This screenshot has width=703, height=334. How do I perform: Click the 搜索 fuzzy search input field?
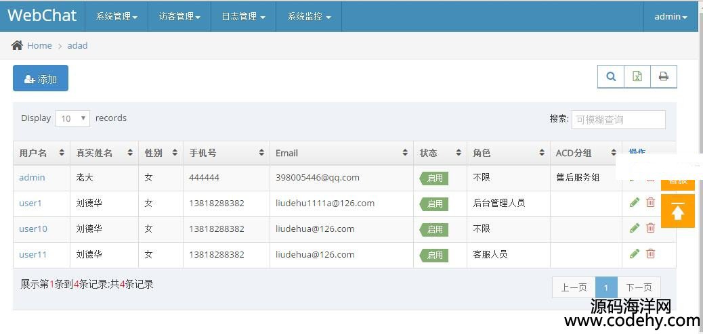click(618, 120)
